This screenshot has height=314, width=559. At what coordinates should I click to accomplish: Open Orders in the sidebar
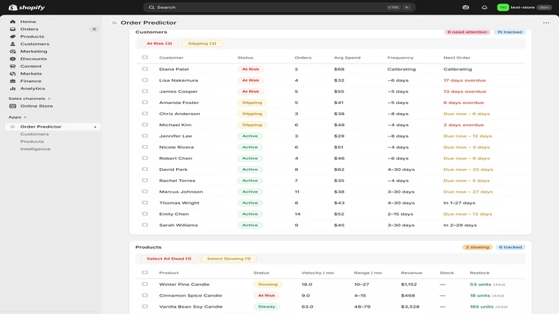[29, 29]
